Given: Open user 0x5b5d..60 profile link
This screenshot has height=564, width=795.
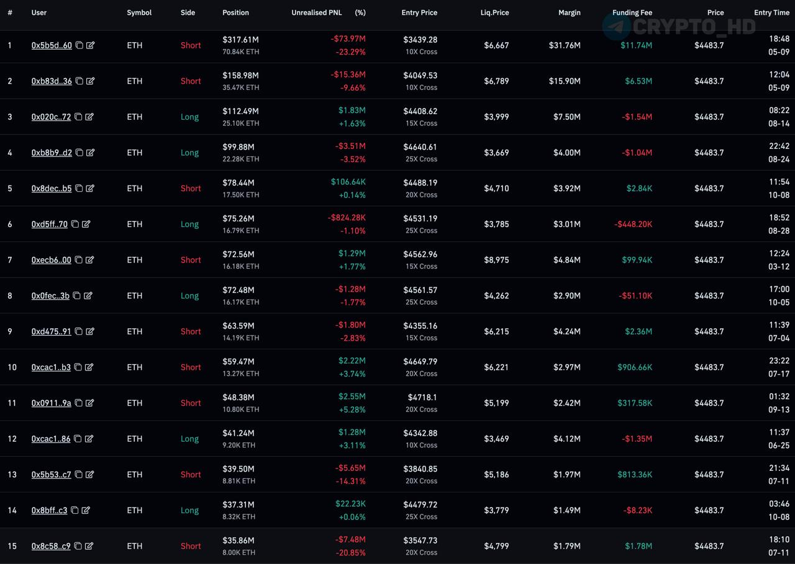Looking at the screenshot, I should pyautogui.click(x=51, y=45).
